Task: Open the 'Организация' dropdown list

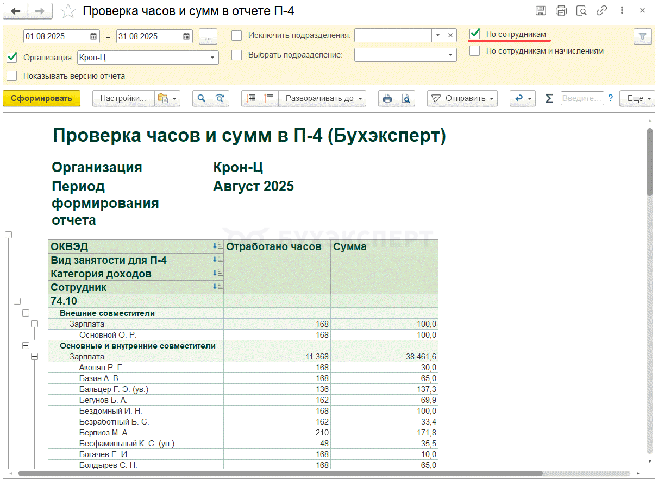Action: click(212, 58)
